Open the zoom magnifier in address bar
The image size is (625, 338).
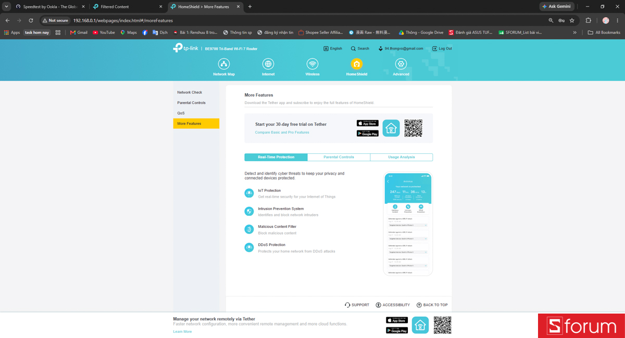tap(551, 20)
